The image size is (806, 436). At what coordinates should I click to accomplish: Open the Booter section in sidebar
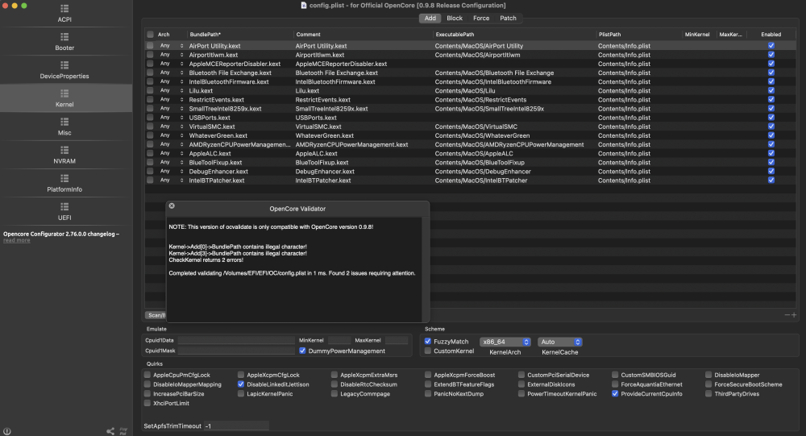coord(64,42)
